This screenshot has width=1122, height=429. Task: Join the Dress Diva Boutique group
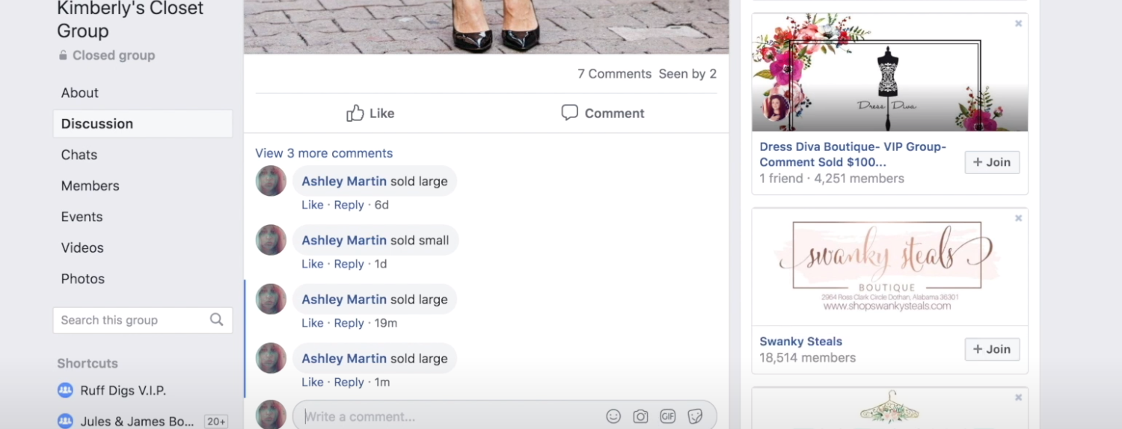click(x=992, y=162)
